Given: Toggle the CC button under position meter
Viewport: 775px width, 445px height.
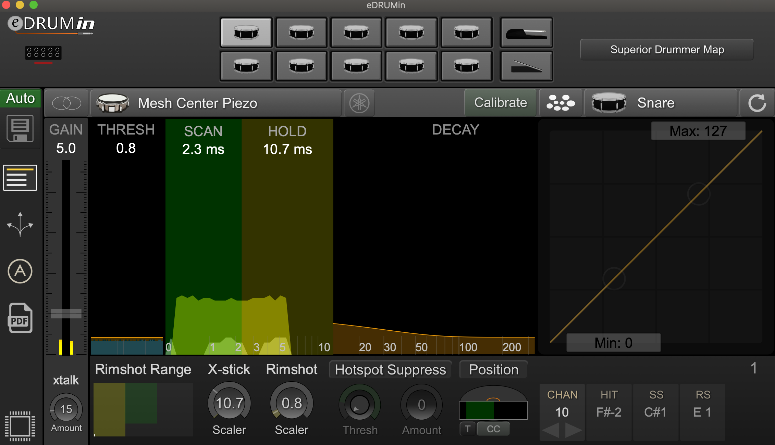Looking at the screenshot, I should [493, 429].
